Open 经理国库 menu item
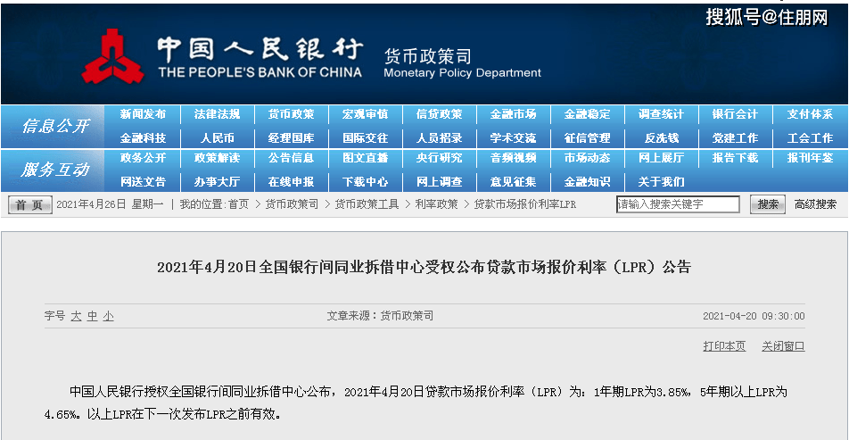This screenshot has height=440, width=849. [x=292, y=138]
